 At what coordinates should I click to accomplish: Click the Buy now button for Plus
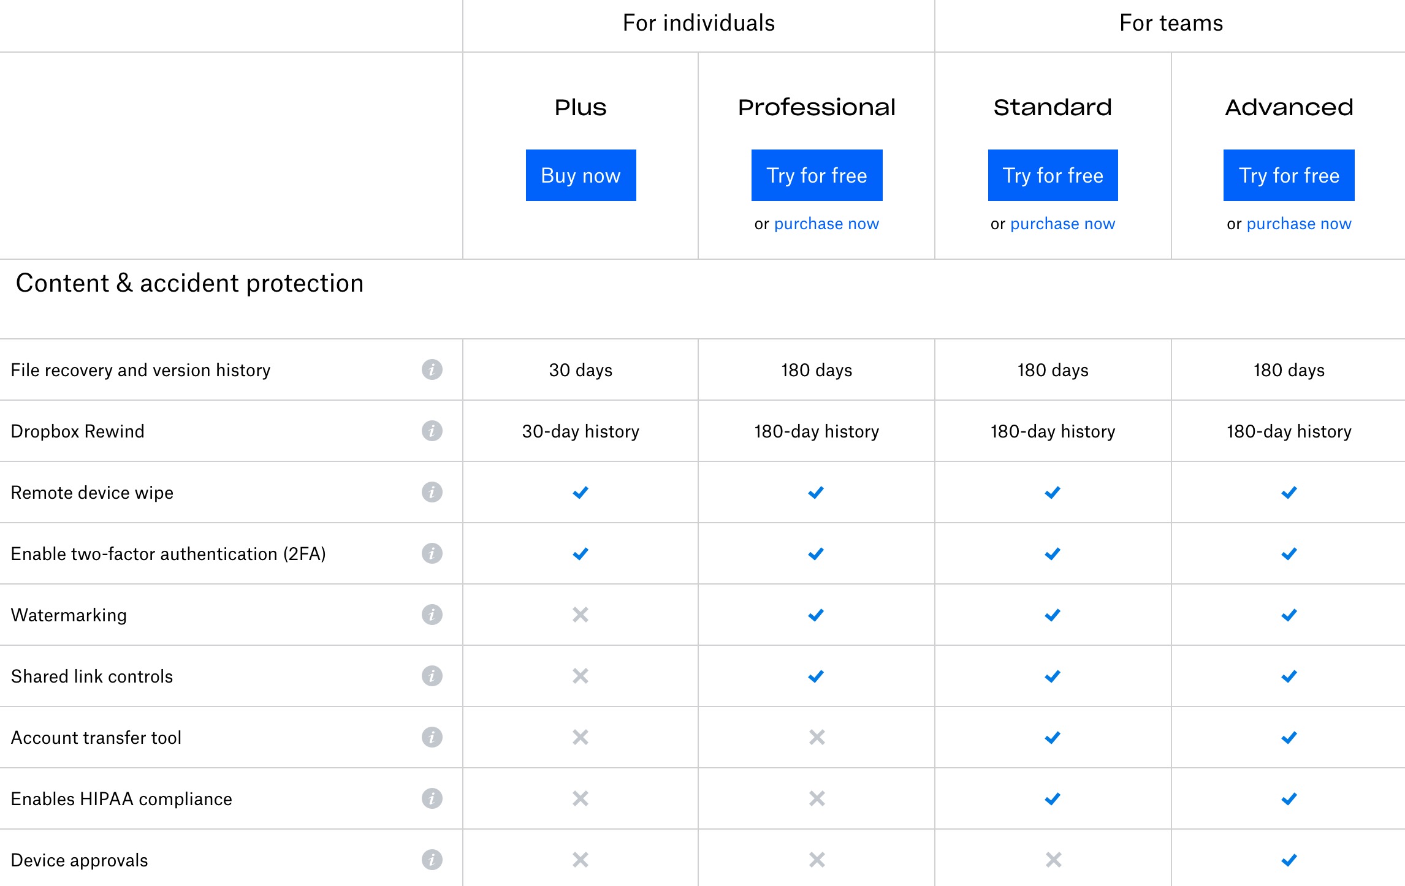581,175
